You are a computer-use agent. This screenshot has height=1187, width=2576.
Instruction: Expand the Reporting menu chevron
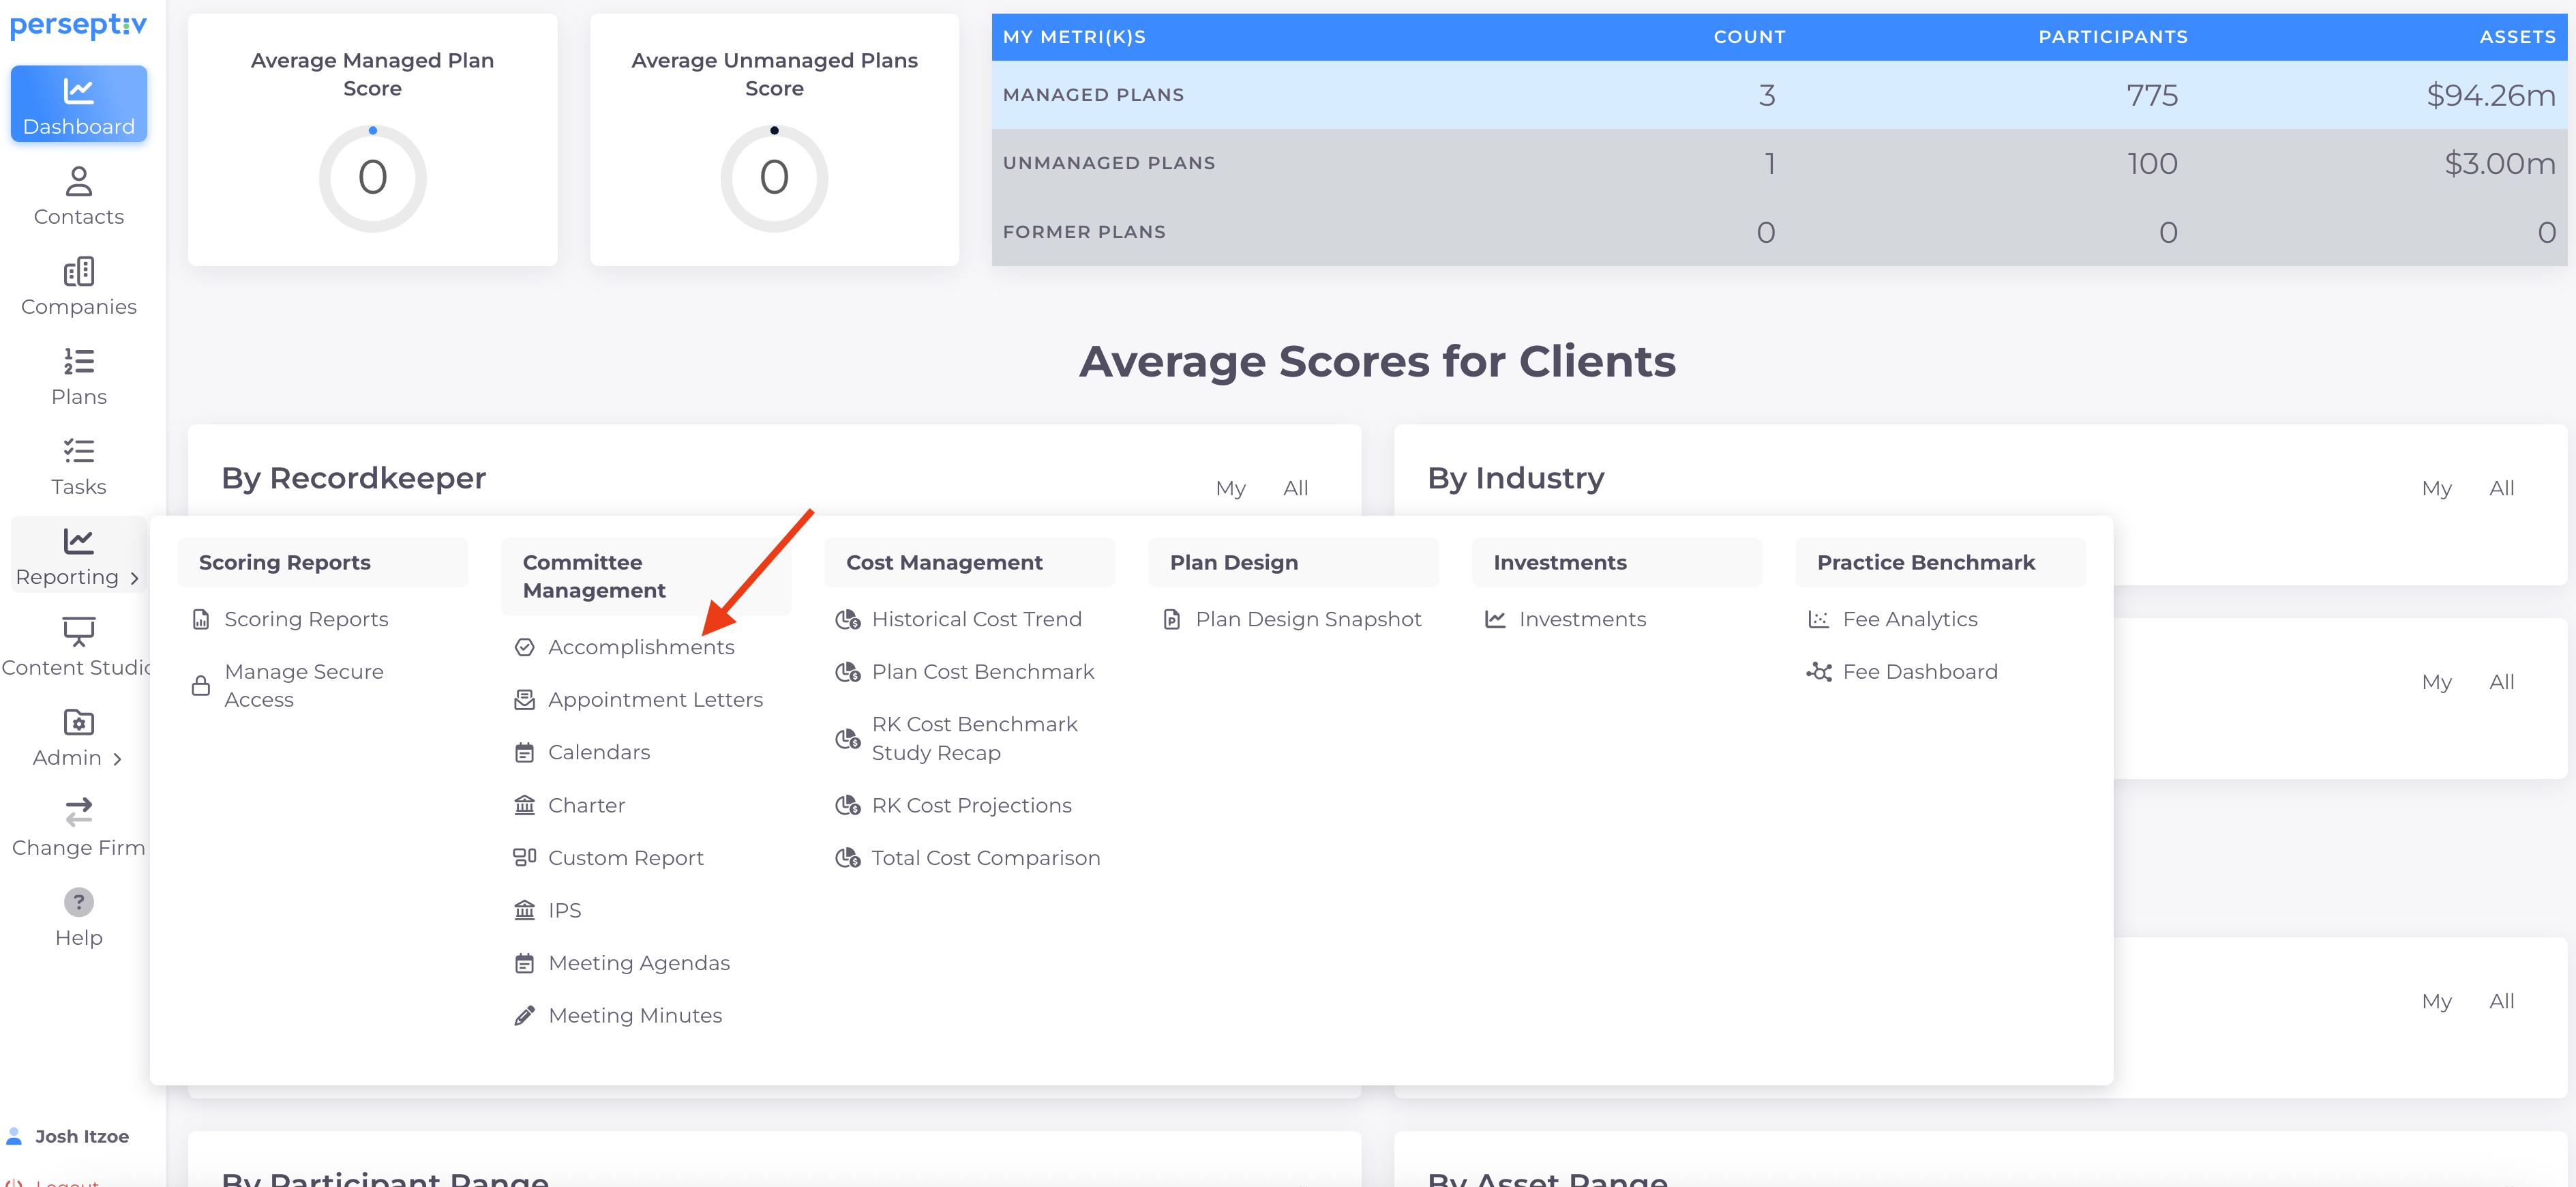coord(134,578)
